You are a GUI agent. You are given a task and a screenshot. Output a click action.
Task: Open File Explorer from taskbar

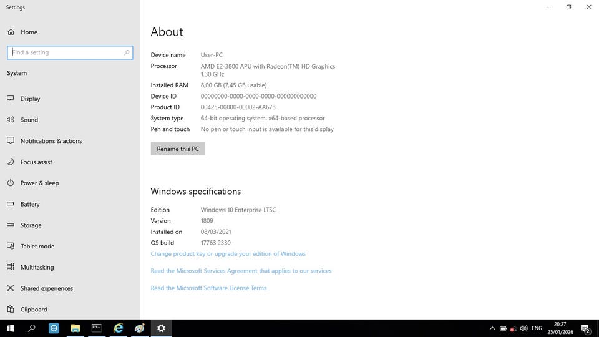[x=75, y=328]
